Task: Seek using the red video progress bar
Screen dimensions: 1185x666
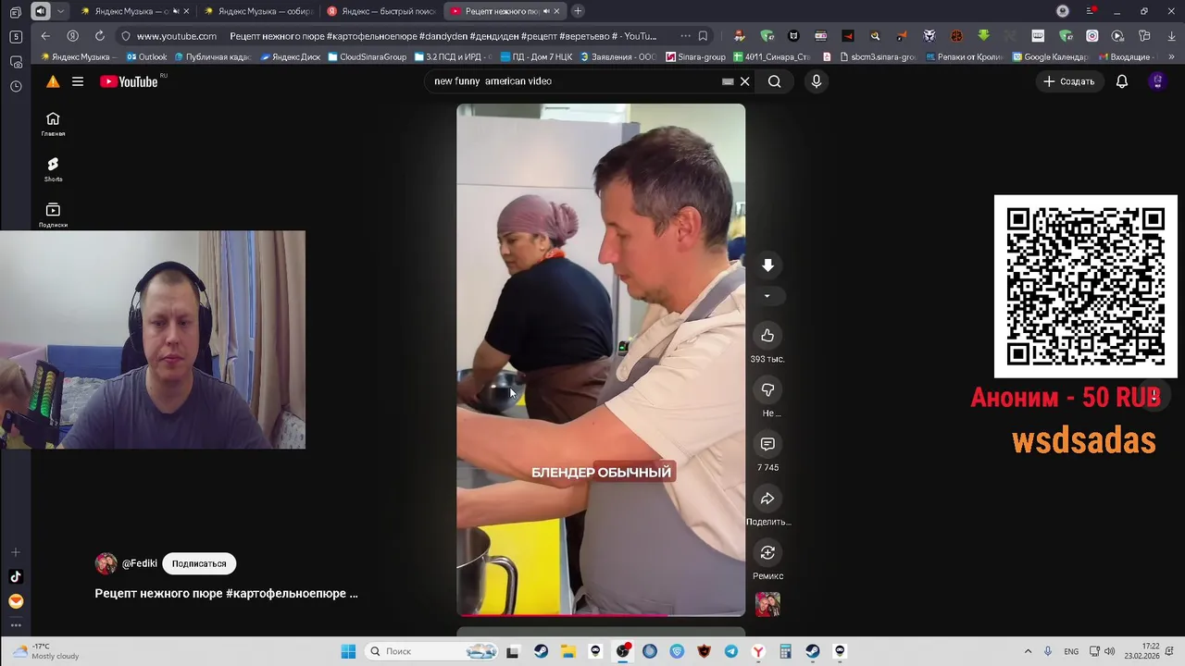Action: click(x=601, y=614)
